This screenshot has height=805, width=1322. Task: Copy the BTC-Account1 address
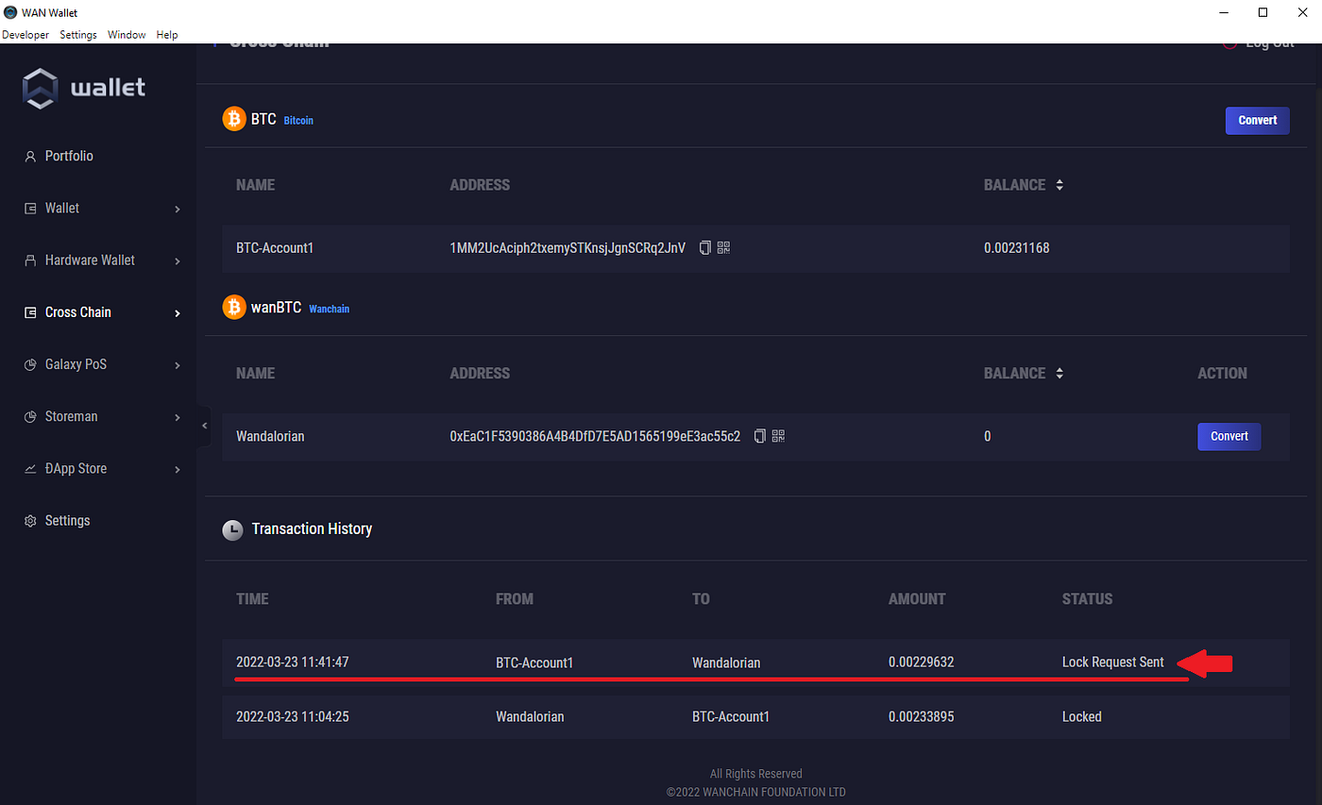[704, 248]
